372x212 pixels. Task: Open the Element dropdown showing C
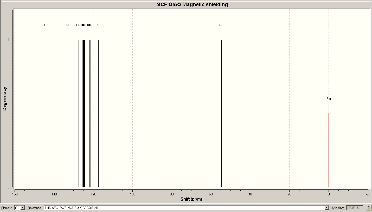(20, 208)
